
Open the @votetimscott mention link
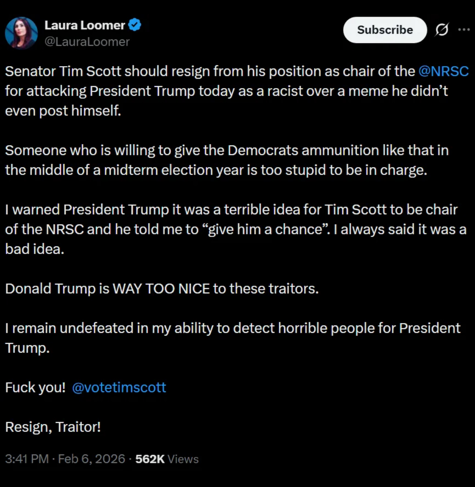coord(119,388)
